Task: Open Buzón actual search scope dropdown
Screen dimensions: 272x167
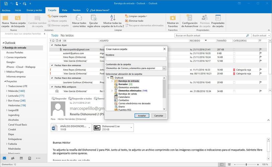Action: 261,35
